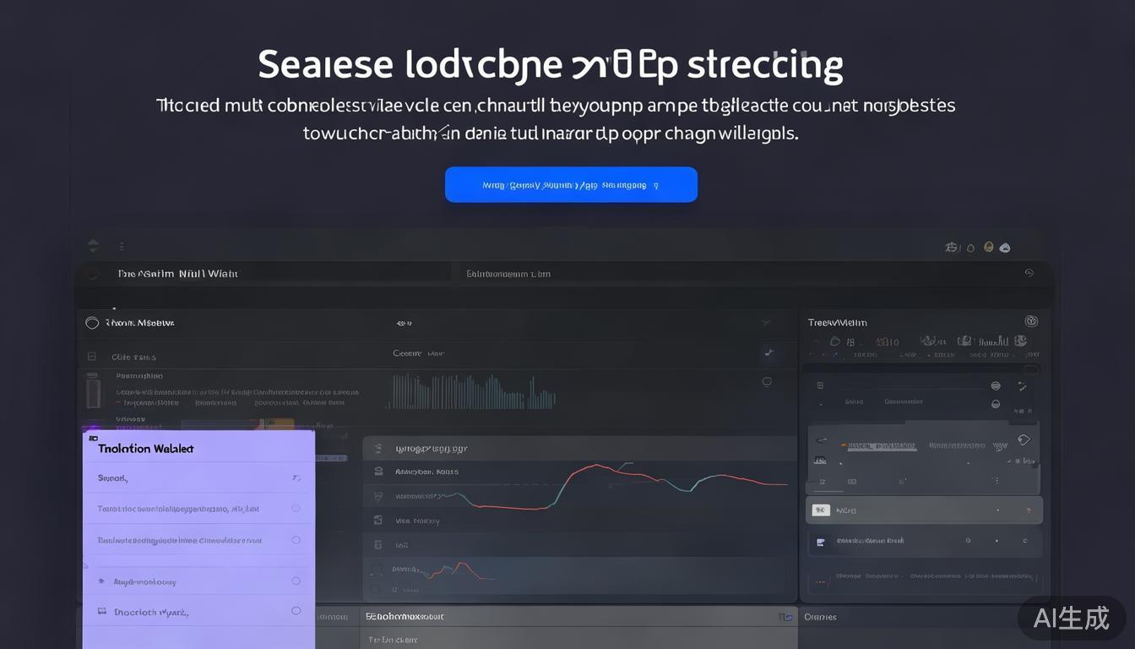Expand the Swaad row chevron in the purple panel
The image size is (1135, 649).
(296, 478)
